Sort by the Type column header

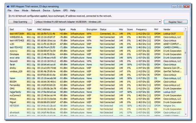coord(29,29)
